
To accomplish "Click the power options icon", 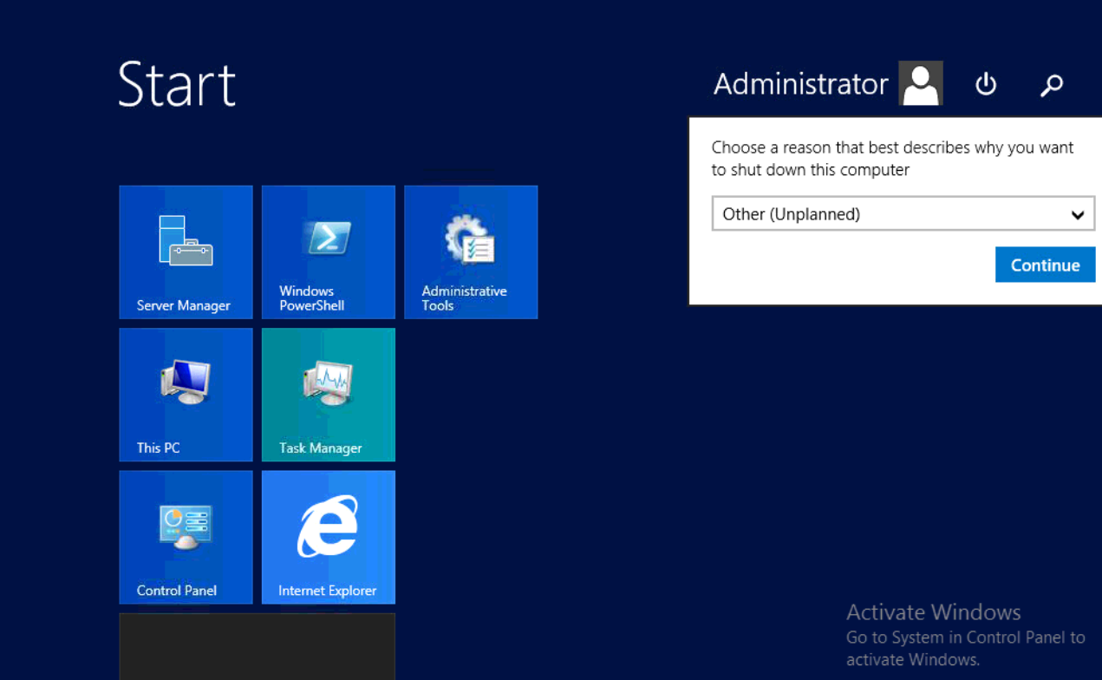I will [x=986, y=84].
